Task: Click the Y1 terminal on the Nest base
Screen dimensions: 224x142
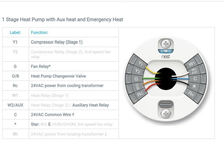Action: [x=140, y=63]
